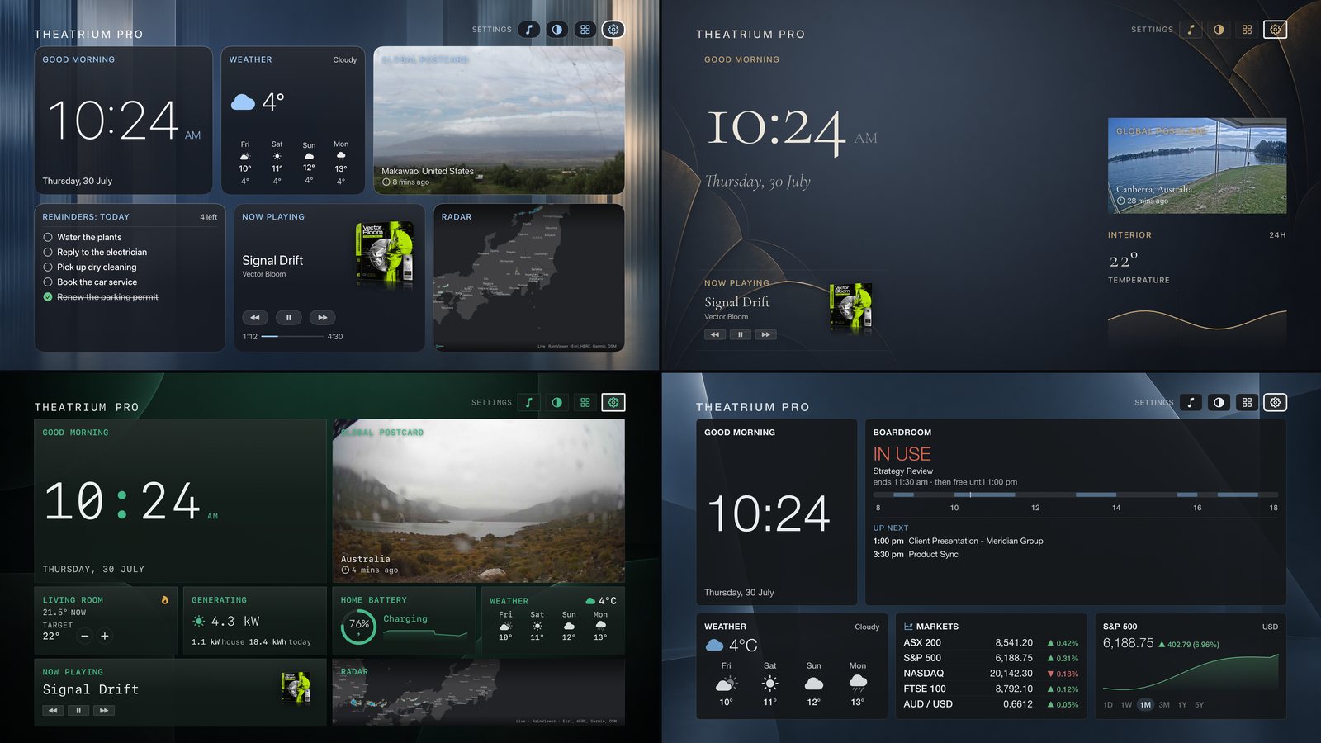Toggle contrast icon in green monospace dashboard
This screenshot has width=1321, height=743.
tap(557, 403)
